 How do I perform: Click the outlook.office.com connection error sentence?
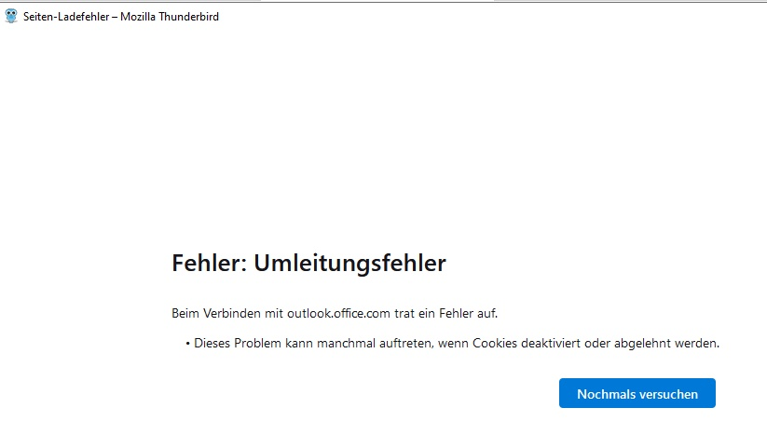pyautogui.click(x=335, y=313)
